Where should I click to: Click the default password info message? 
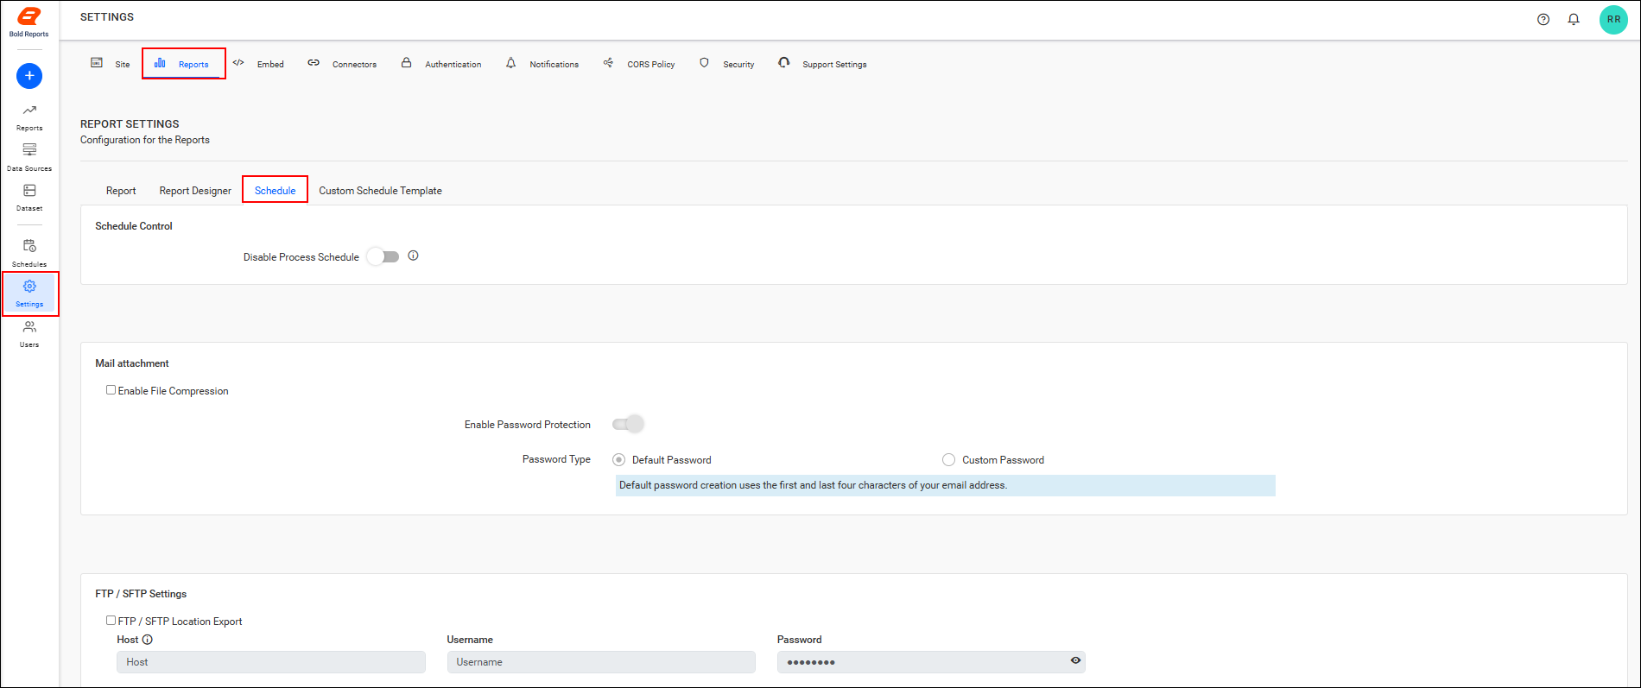[945, 485]
